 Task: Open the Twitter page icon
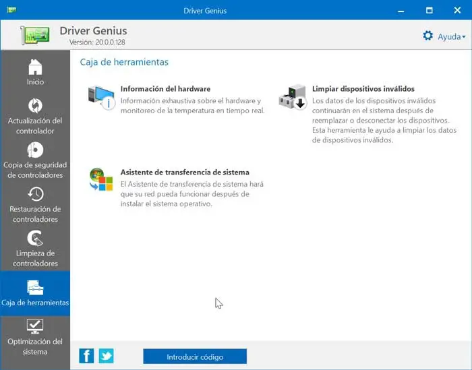click(107, 356)
